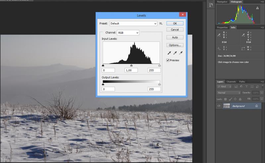Click the lock icon on Background layer
Image resolution: width=265 pixels, height=163 pixels.
(x=256, y=106)
